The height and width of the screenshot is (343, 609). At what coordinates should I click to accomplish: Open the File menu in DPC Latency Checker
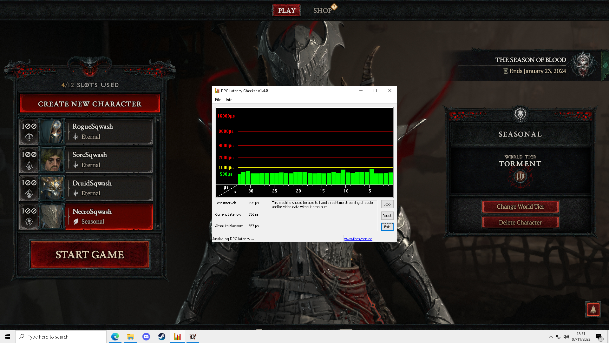click(x=218, y=100)
